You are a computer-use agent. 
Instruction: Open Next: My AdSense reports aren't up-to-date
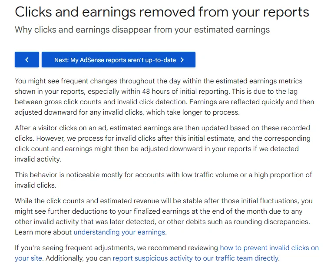[119, 59]
